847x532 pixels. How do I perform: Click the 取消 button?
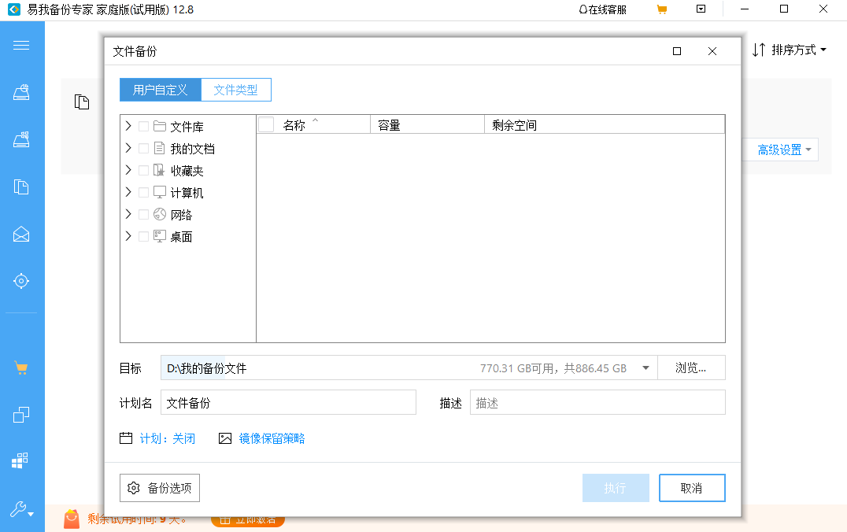coord(691,488)
